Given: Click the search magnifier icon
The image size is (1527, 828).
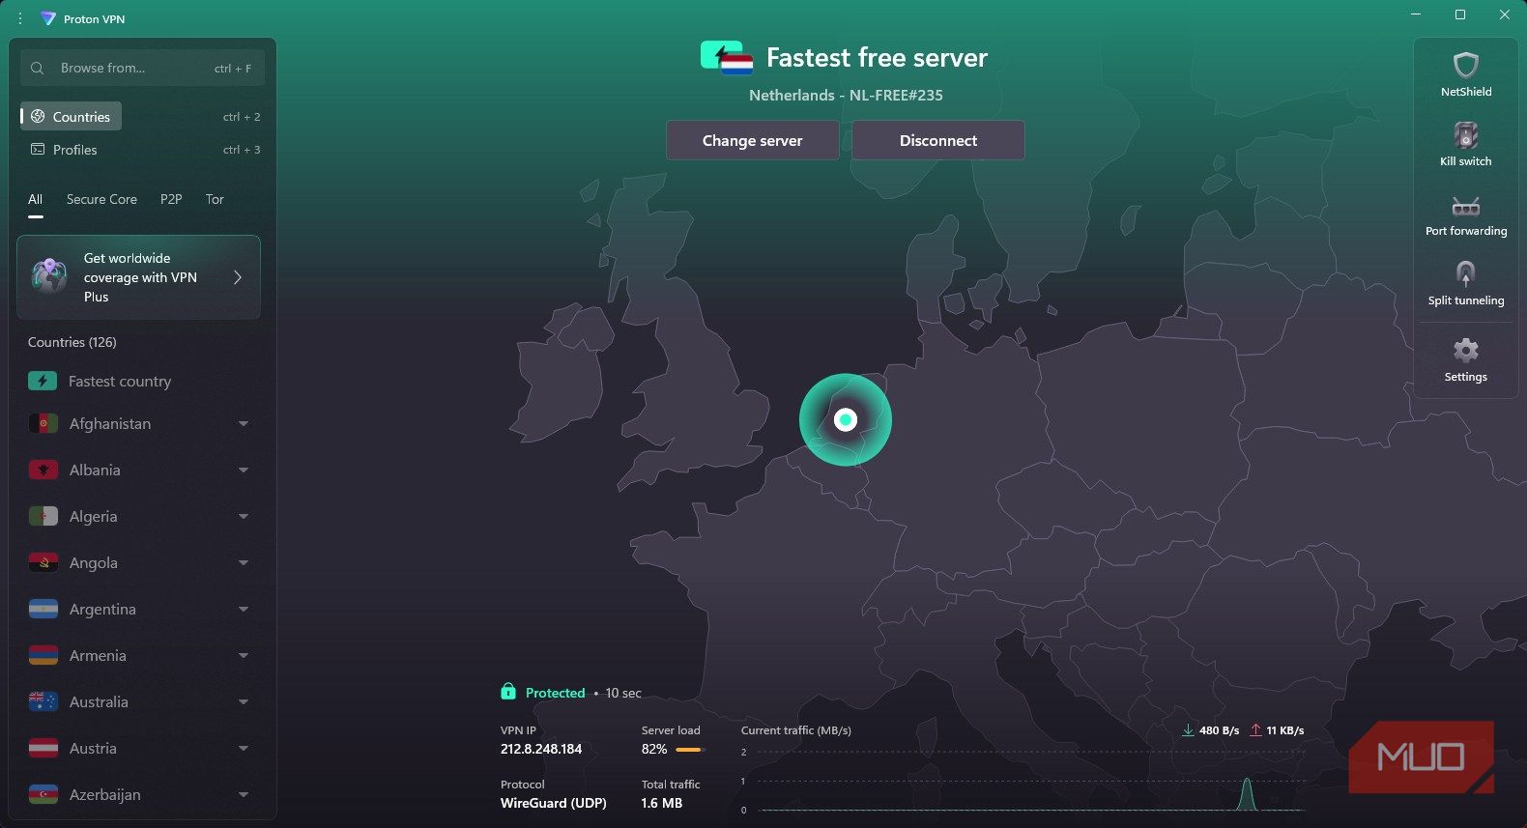Looking at the screenshot, I should [x=38, y=68].
